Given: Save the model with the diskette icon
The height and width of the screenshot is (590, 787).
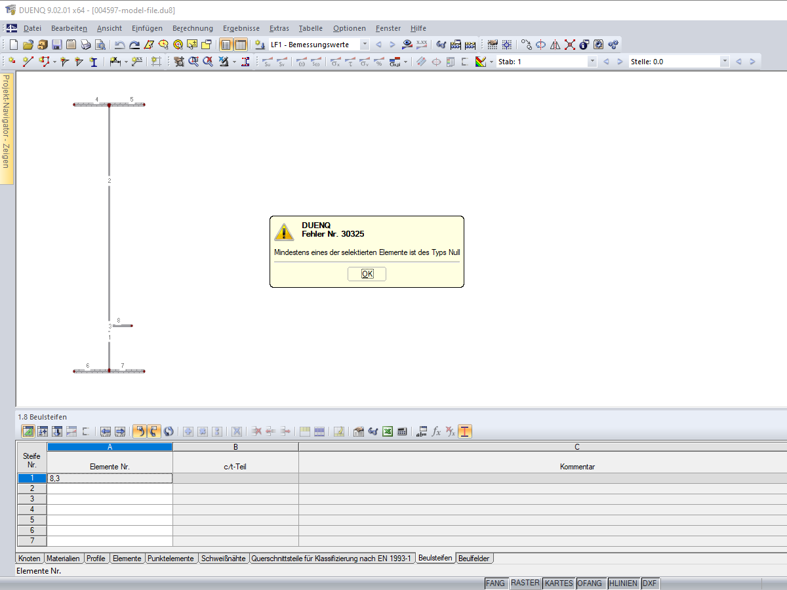Looking at the screenshot, I should point(57,45).
